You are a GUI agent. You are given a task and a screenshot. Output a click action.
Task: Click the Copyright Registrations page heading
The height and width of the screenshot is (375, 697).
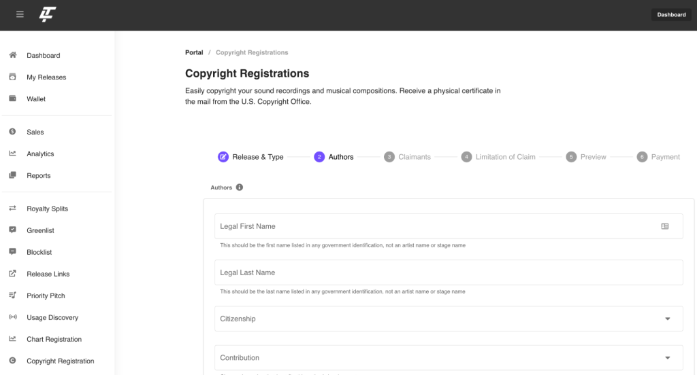pyautogui.click(x=247, y=73)
